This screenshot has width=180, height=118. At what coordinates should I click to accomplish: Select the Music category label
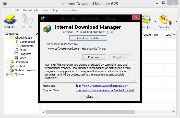(23, 50)
